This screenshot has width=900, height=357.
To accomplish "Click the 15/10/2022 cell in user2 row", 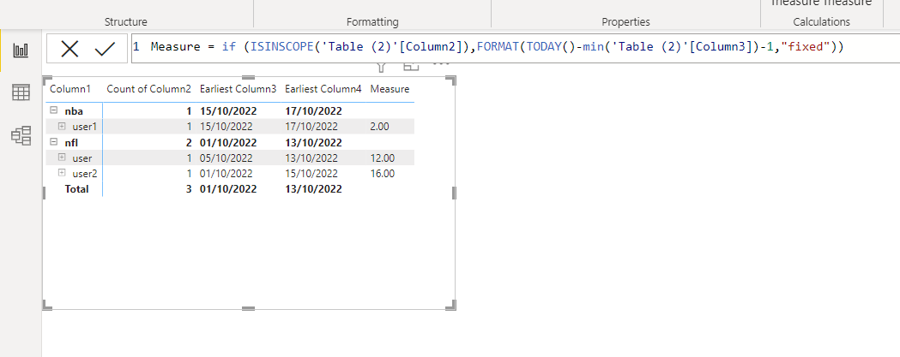I will coord(311,174).
